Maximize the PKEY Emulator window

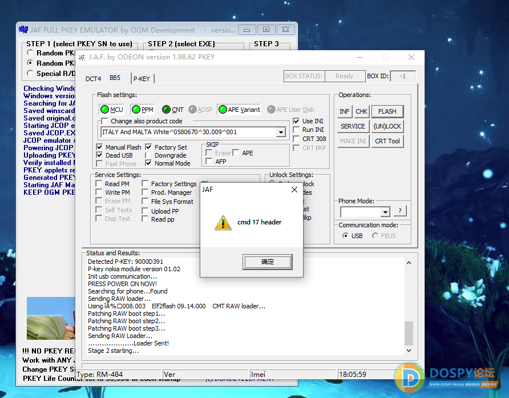266,30
